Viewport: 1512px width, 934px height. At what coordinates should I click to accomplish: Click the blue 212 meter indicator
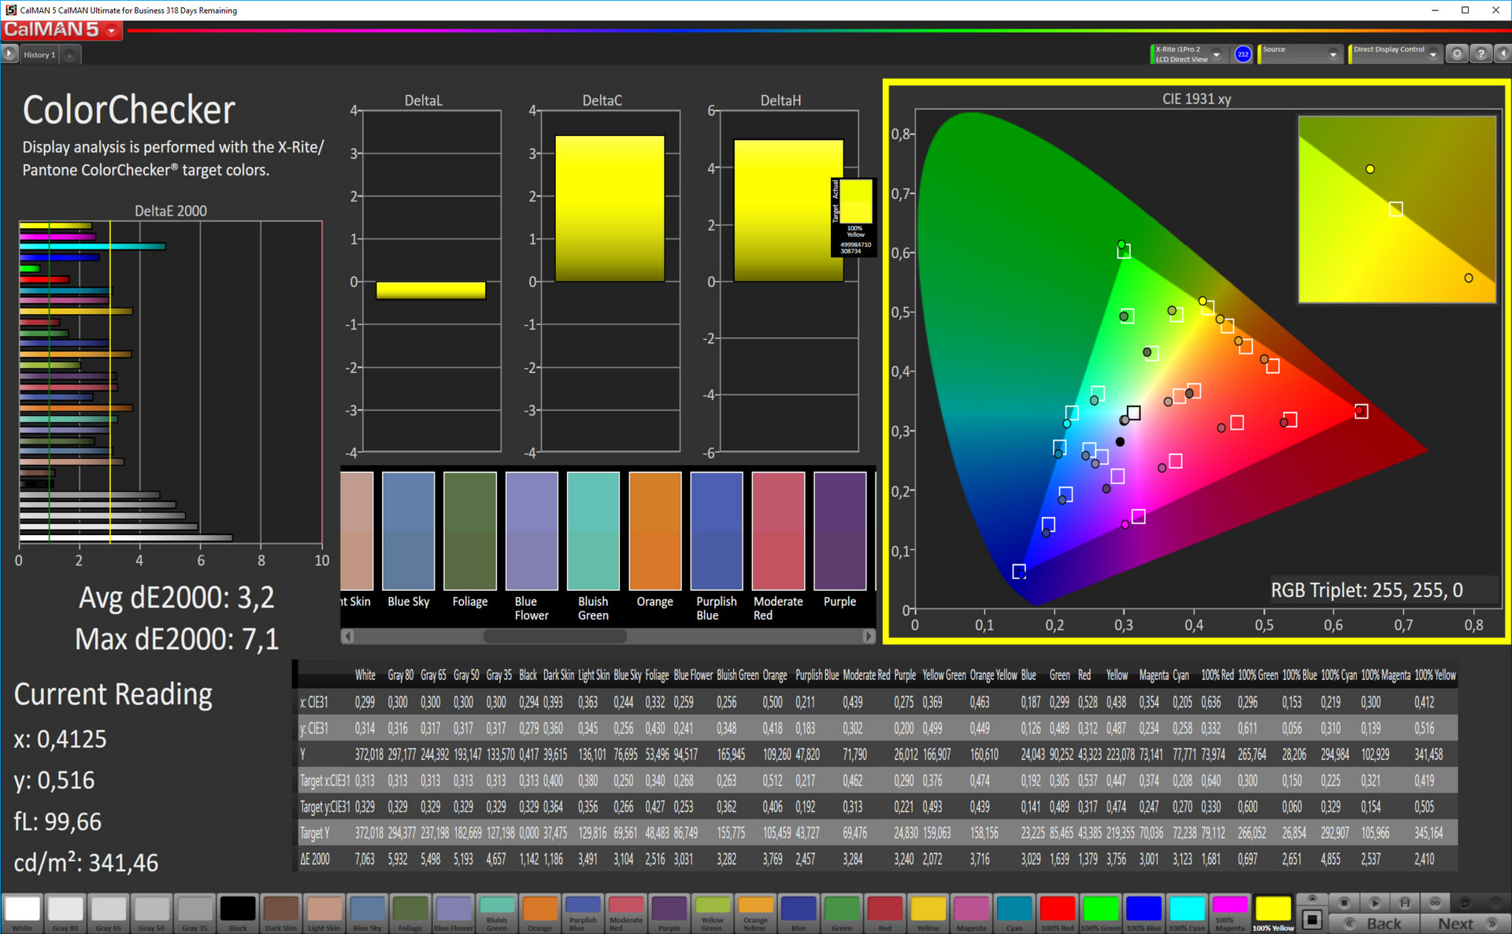(1243, 54)
